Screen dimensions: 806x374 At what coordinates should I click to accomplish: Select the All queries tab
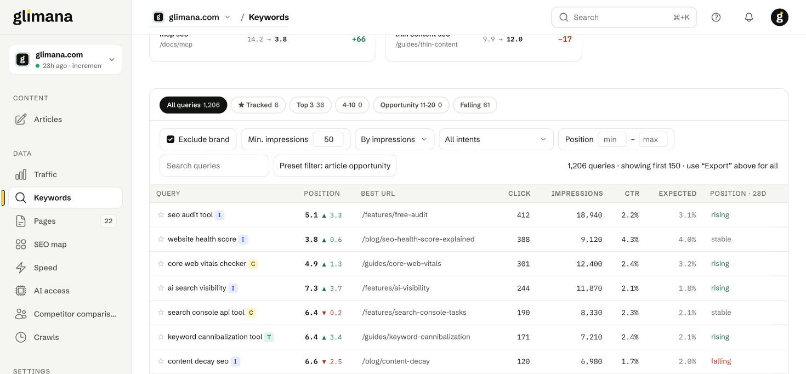pos(194,105)
